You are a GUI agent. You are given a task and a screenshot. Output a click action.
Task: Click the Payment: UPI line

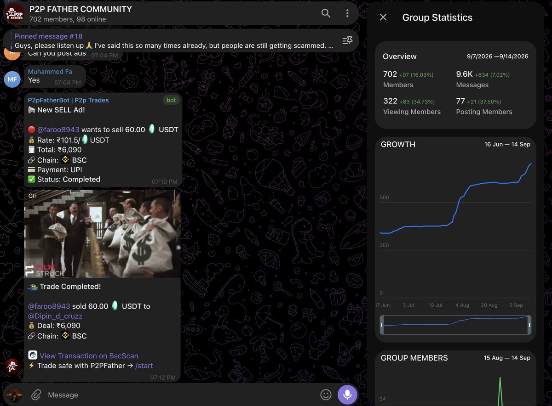pyautogui.click(x=55, y=169)
